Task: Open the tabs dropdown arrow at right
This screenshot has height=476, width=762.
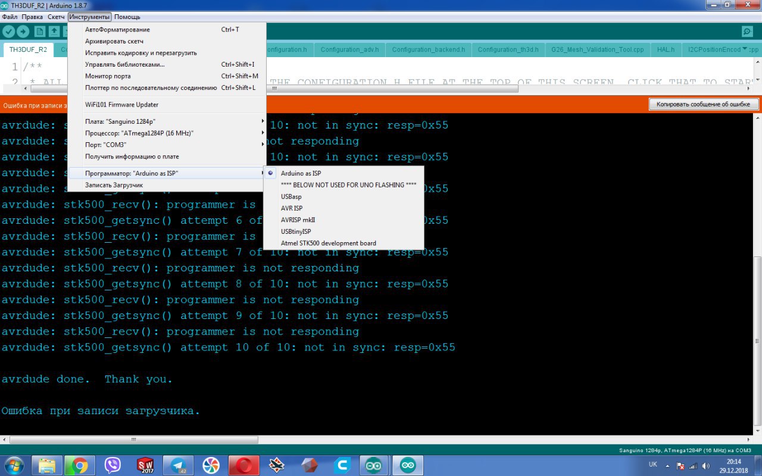Action: point(745,49)
